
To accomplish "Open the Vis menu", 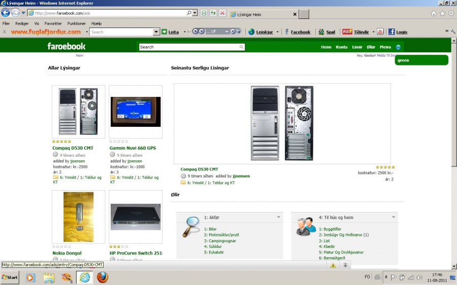I will [x=37, y=23].
